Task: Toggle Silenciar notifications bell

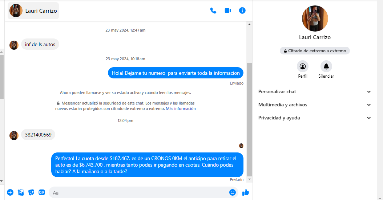Action: point(326,66)
